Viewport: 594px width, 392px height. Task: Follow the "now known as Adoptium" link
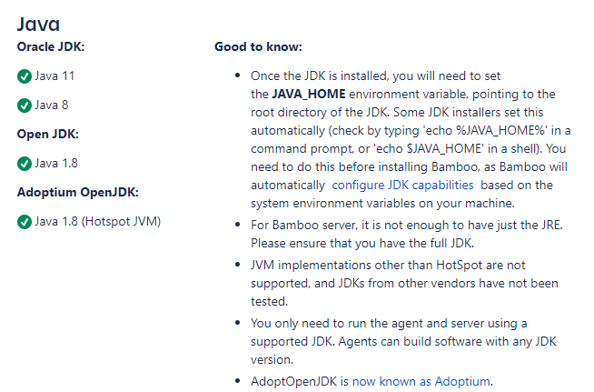tap(421, 380)
